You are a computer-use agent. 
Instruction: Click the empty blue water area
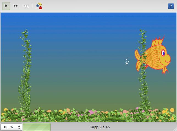click(x=82, y=41)
